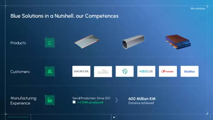Click the lock icon in bottom bar

[x=114, y=117]
